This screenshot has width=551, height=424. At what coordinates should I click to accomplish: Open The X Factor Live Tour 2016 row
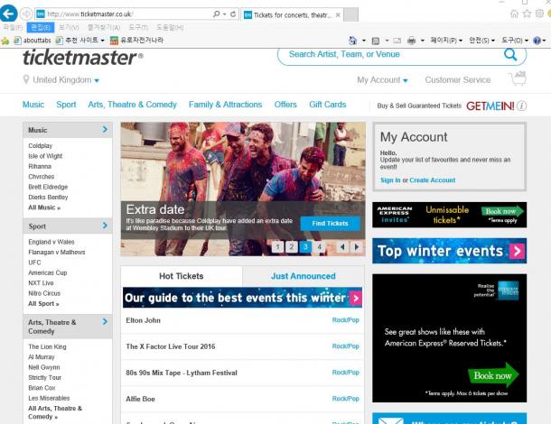242,346
